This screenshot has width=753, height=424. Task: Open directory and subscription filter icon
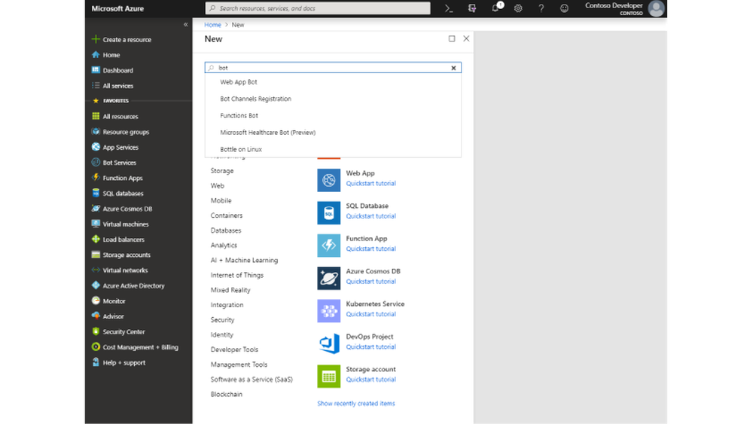[x=472, y=8]
